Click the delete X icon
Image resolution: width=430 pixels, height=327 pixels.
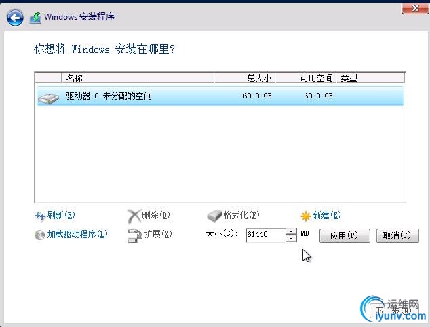tap(134, 216)
